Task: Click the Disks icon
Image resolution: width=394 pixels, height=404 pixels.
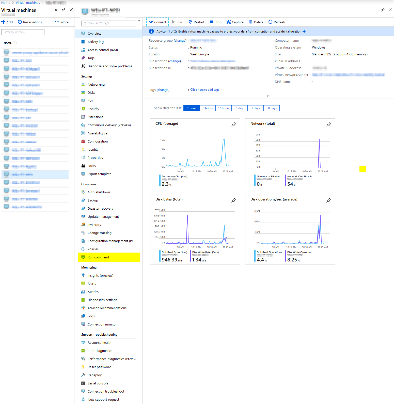Action: [x=83, y=92]
